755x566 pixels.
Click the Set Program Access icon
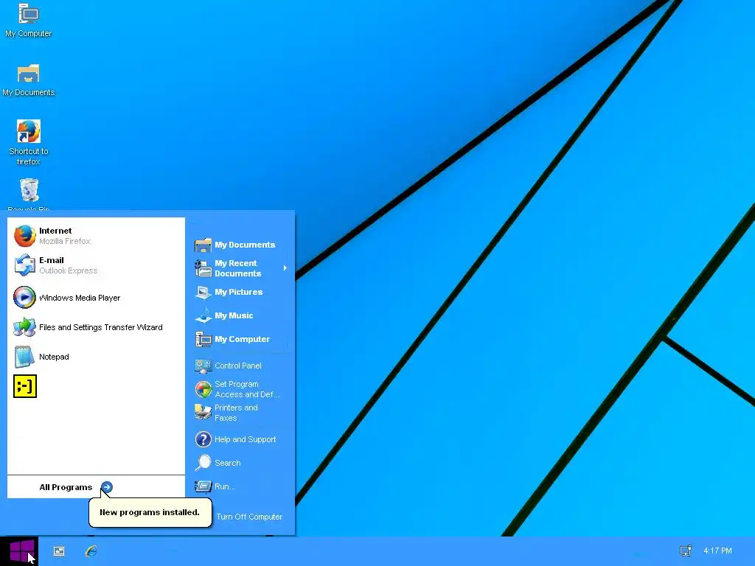click(x=203, y=389)
